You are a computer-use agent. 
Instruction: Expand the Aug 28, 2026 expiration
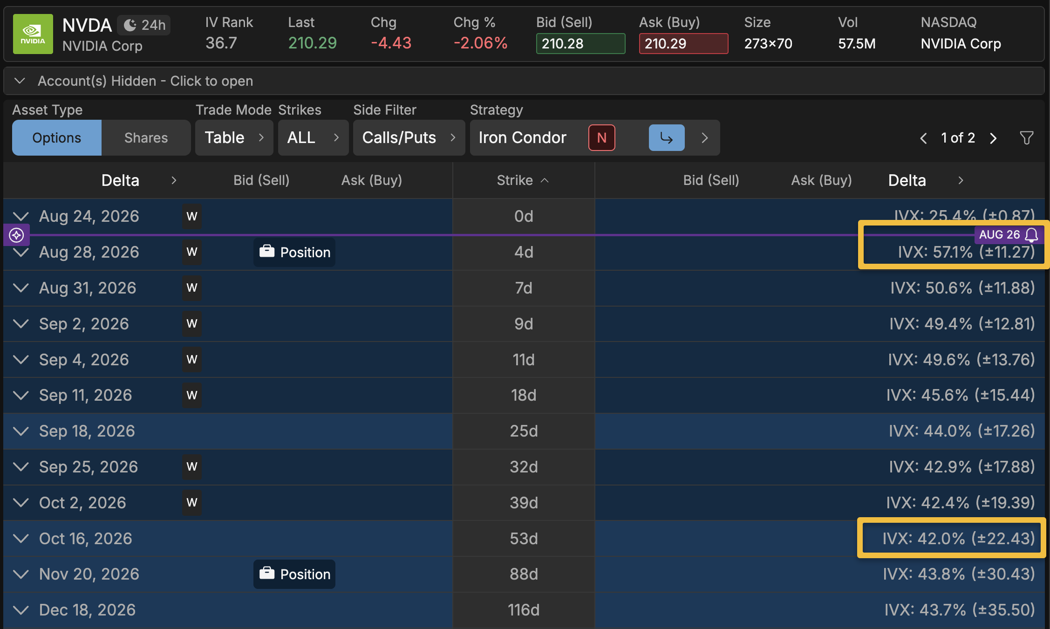coord(21,252)
